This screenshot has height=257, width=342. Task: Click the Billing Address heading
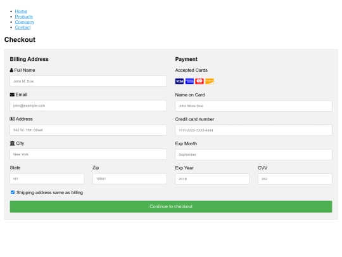click(x=29, y=59)
